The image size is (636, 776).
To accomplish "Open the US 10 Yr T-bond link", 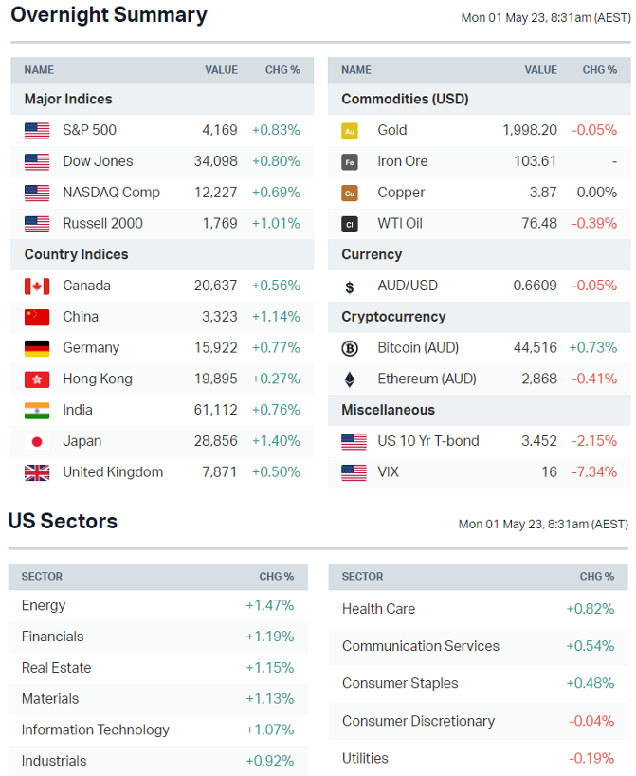I will tap(427, 441).
